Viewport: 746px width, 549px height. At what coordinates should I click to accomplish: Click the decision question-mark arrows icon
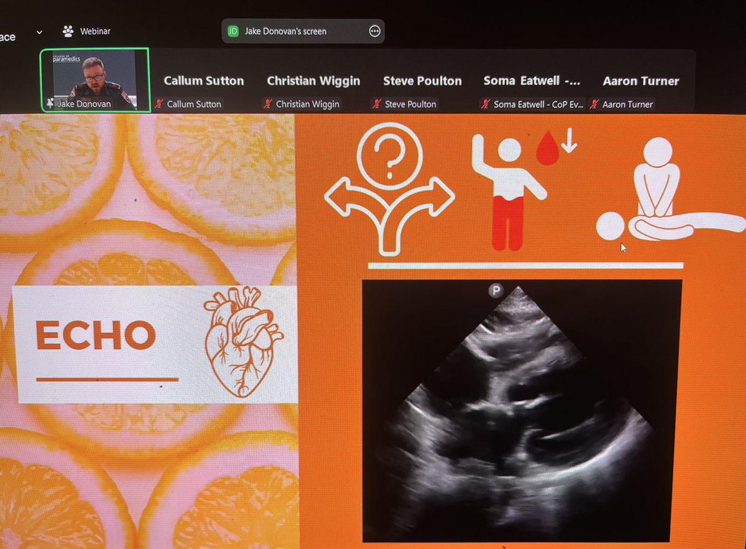coord(389,188)
